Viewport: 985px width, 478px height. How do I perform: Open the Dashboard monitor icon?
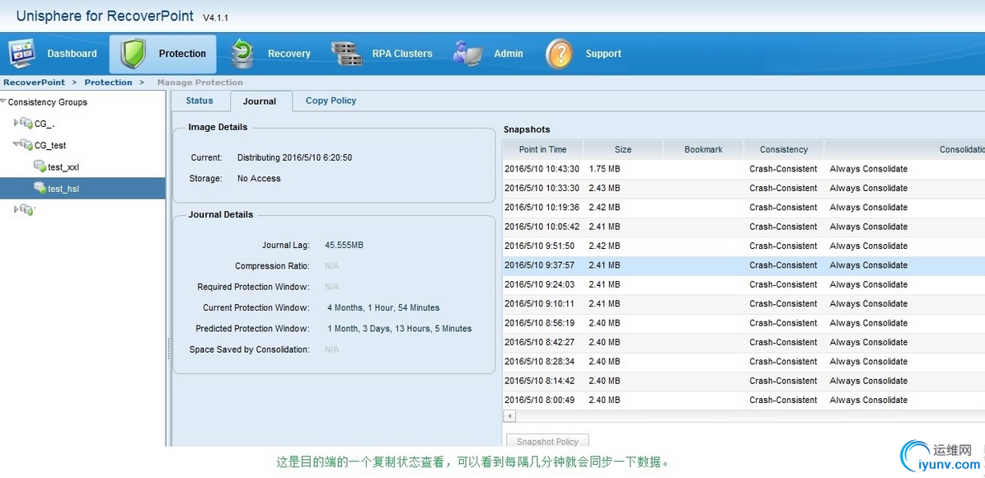22,54
